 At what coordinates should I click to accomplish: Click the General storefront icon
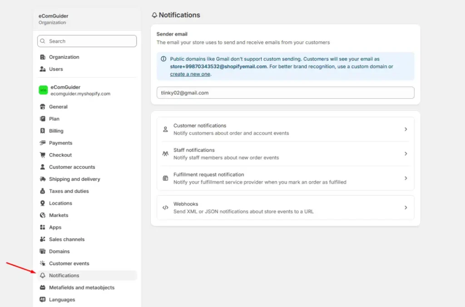pos(43,107)
